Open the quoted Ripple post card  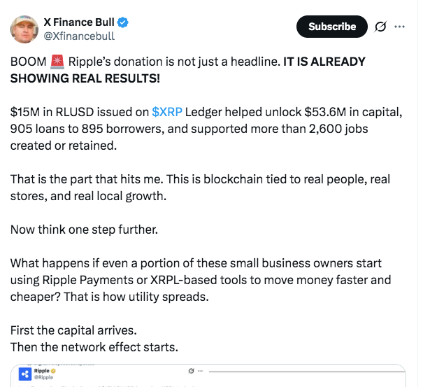pos(210,378)
